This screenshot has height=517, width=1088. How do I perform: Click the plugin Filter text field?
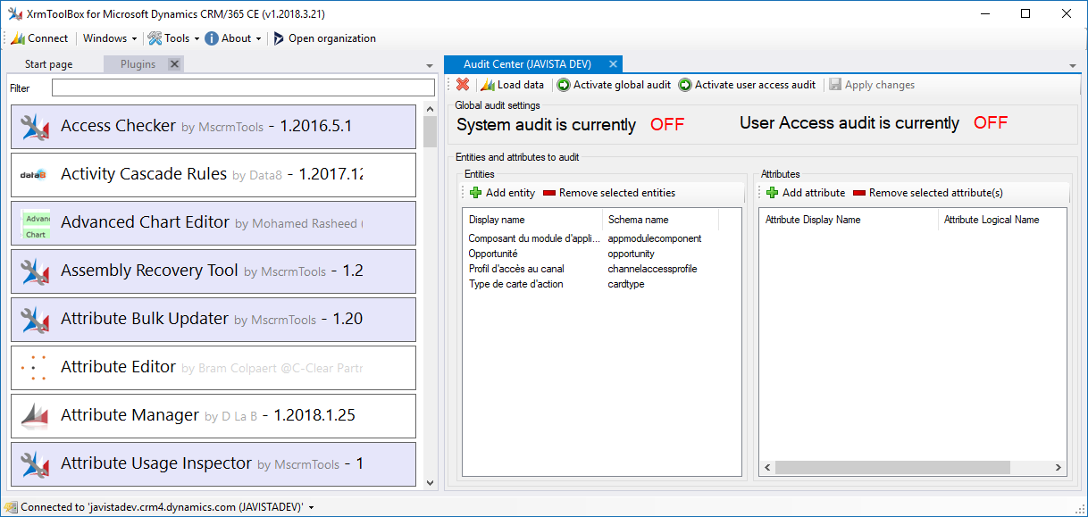243,88
